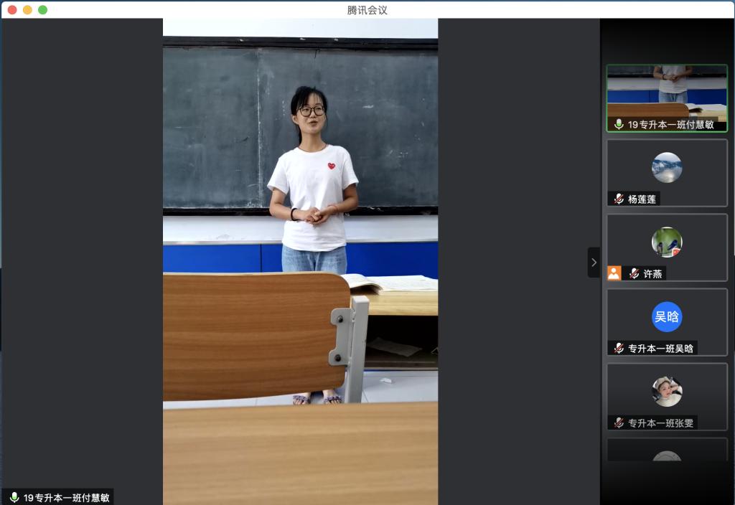Click the muted microphone icon beside 许燕
Image resolution: width=735 pixels, height=505 pixels.
click(x=635, y=273)
